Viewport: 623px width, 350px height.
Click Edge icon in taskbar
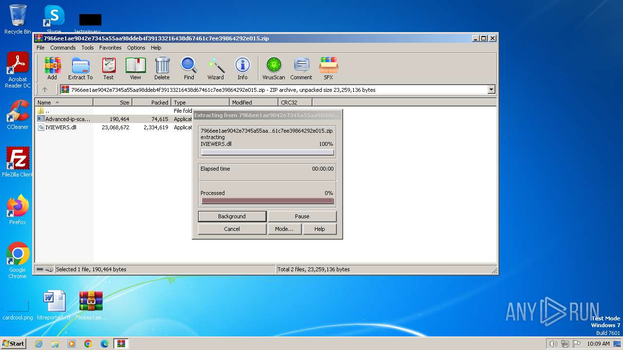105,344
